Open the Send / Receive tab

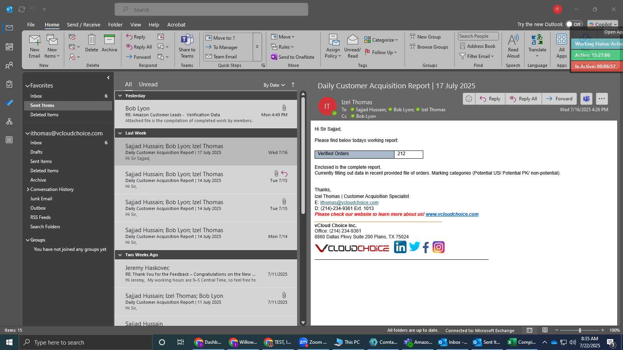click(x=84, y=24)
